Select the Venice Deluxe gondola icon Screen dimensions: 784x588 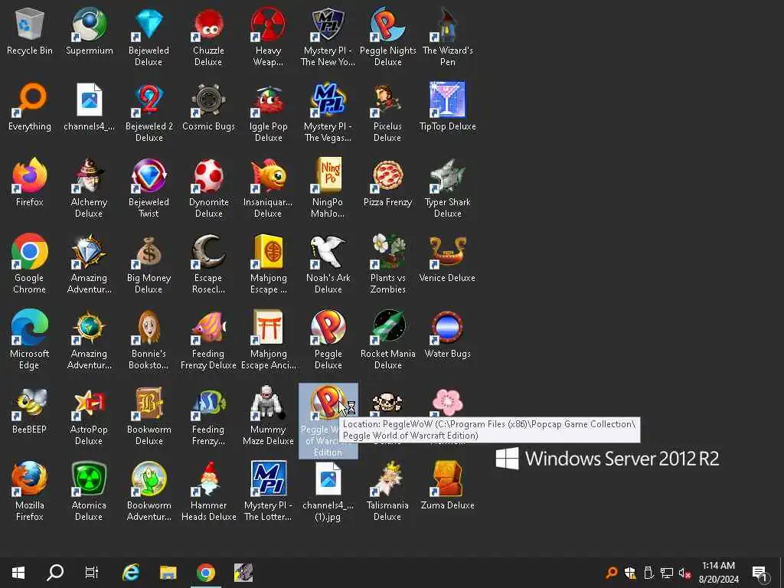pyautogui.click(x=447, y=251)
